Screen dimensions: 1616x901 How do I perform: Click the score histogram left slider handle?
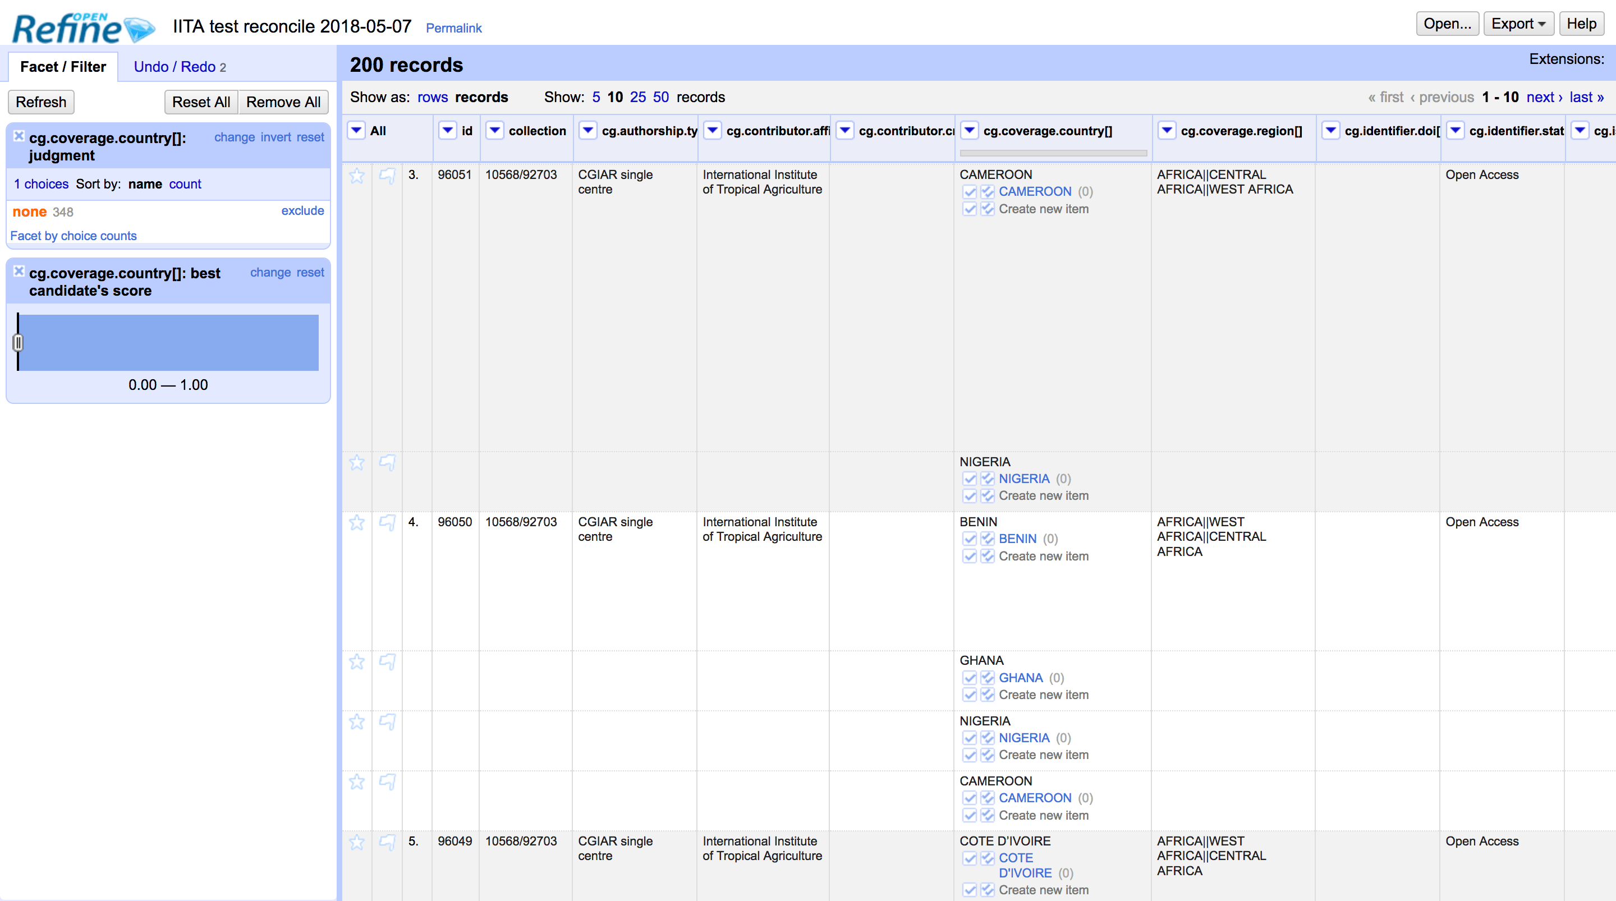coord(18,343)
